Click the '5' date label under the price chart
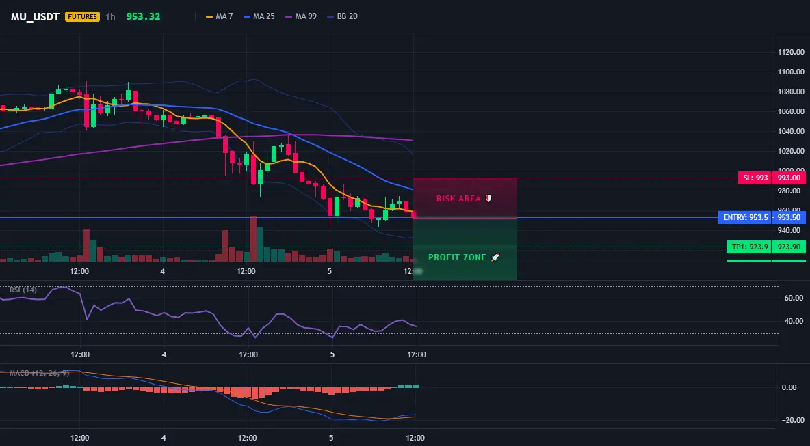810x446 pixels. click(x=330, y=271)
